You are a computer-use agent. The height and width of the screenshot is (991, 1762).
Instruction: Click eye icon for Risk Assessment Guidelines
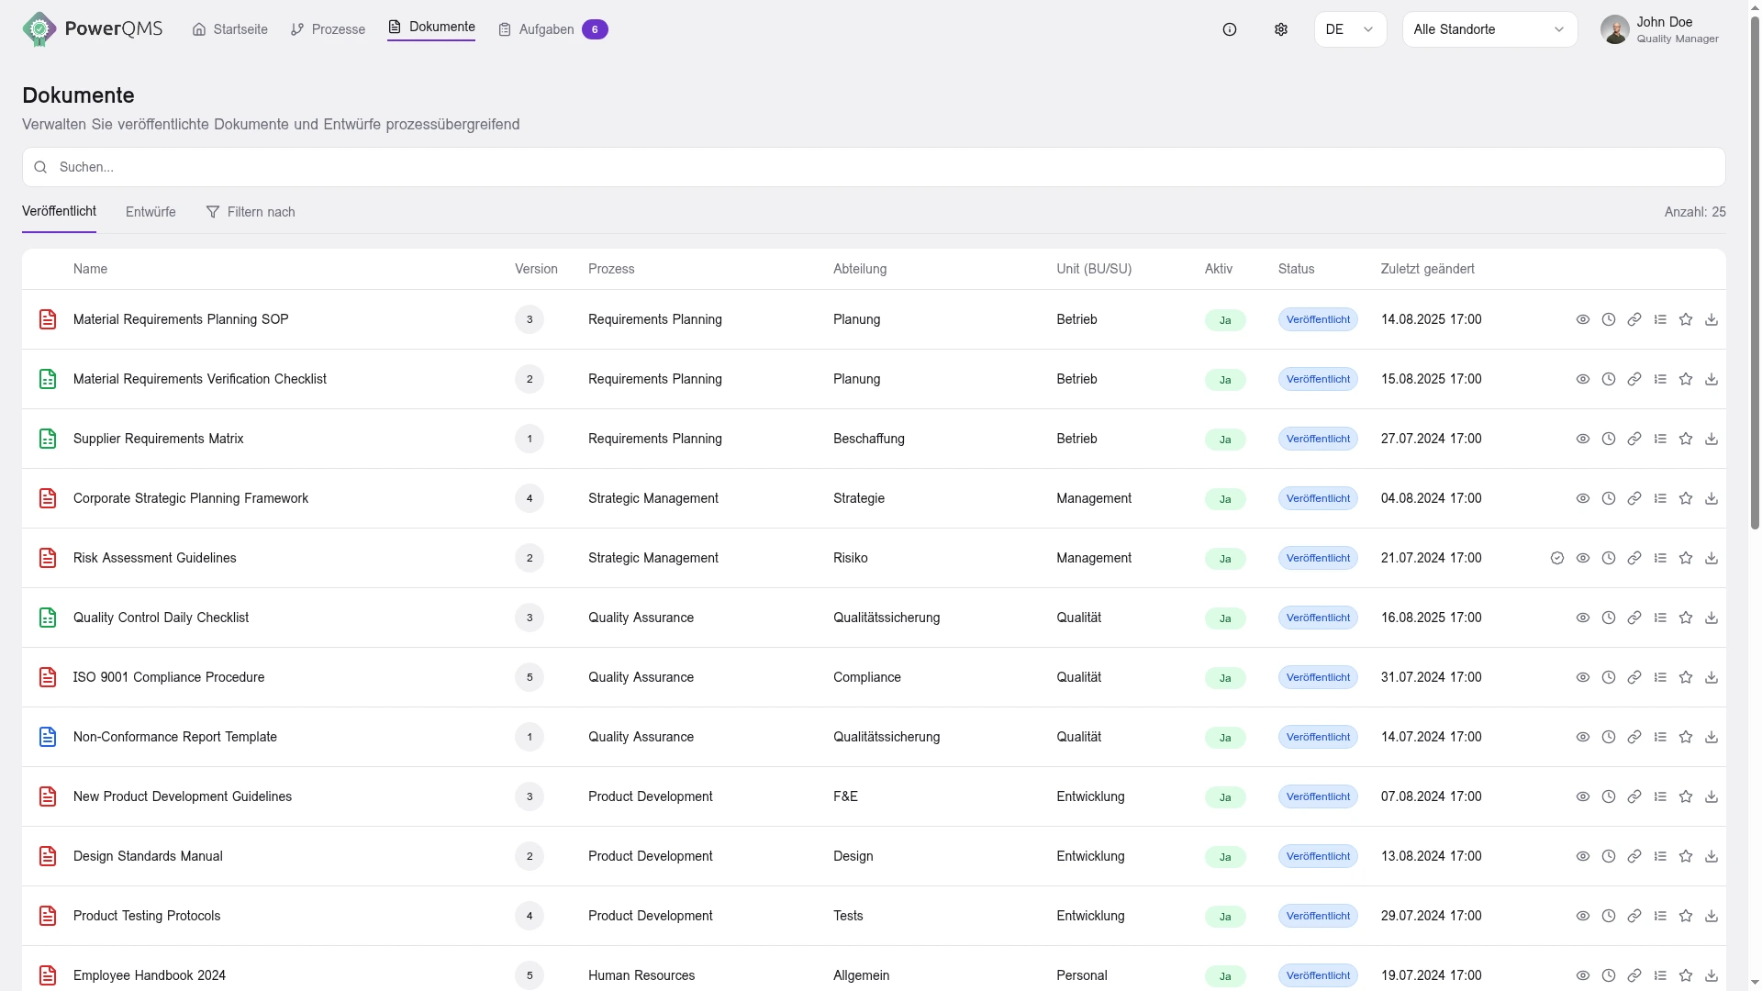(1583, 558)
